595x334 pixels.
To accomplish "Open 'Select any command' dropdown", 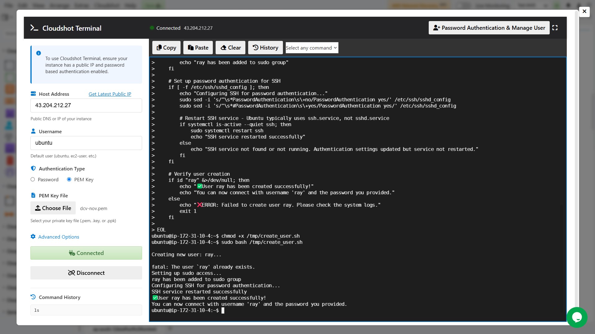I will pos(312,48).
